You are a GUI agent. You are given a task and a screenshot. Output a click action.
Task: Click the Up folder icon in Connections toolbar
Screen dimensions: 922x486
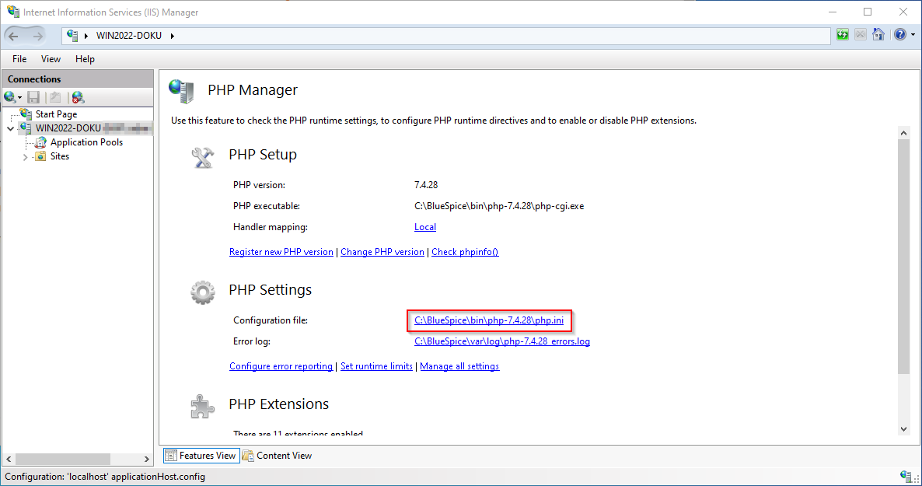[x=55, y=97]
